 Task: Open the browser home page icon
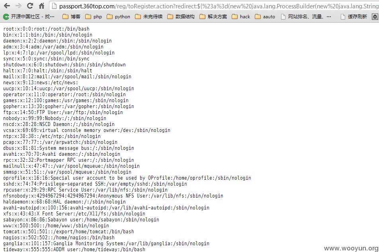pos(41,6)
